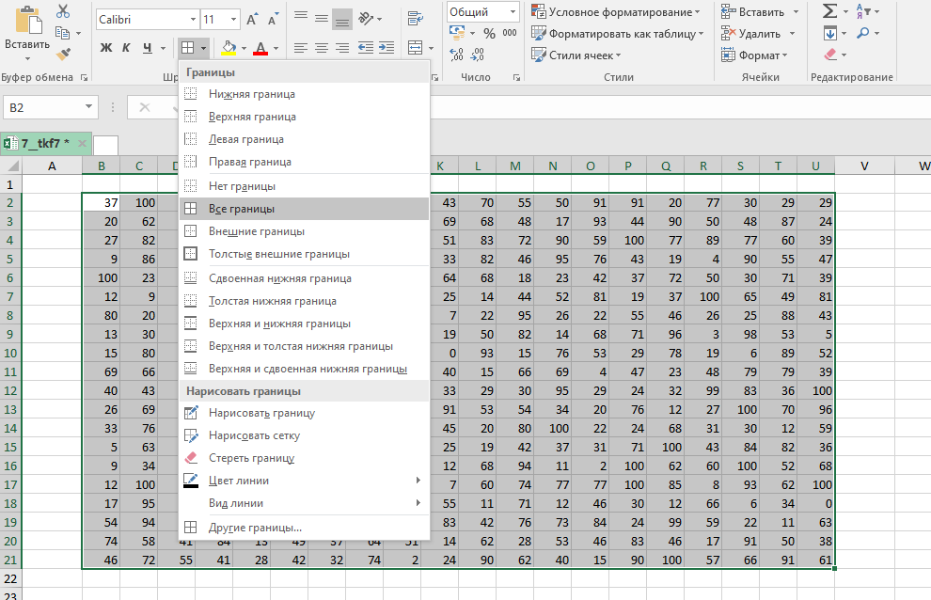
Task: Click the yellow fill color bucket
Action: pyautogui.click(x=229, y=48)
